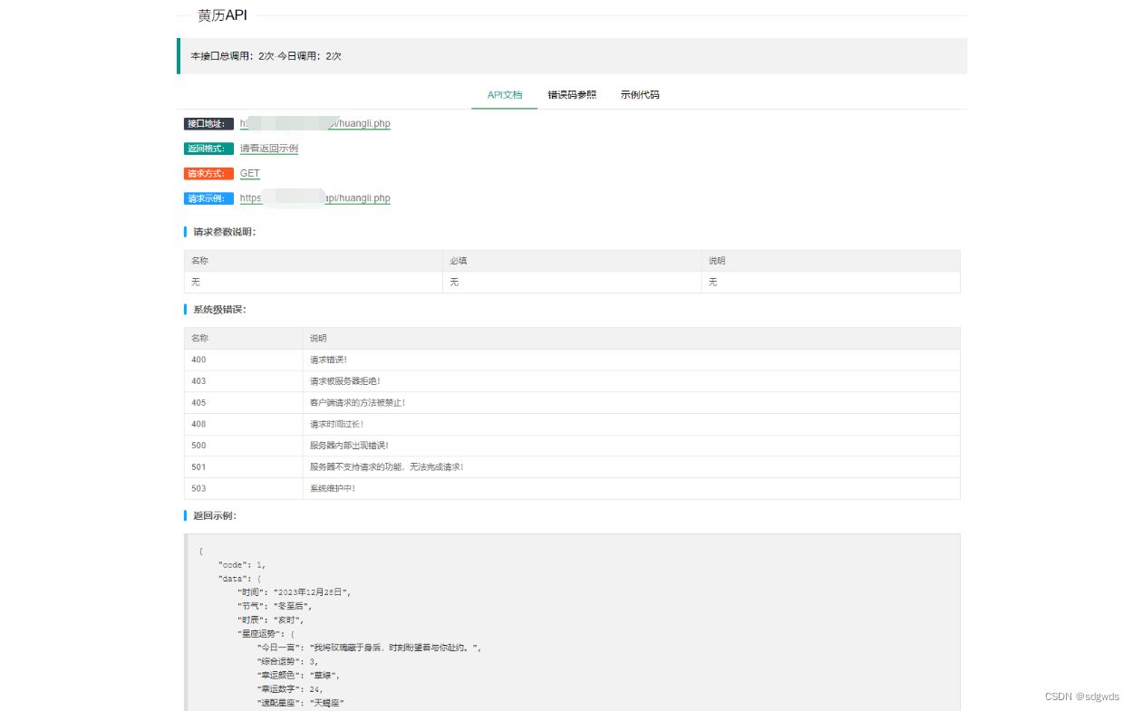Select the 403 error code row

pyautogui.click(x=571, y=381)
